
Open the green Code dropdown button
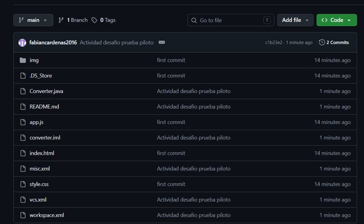337,20
